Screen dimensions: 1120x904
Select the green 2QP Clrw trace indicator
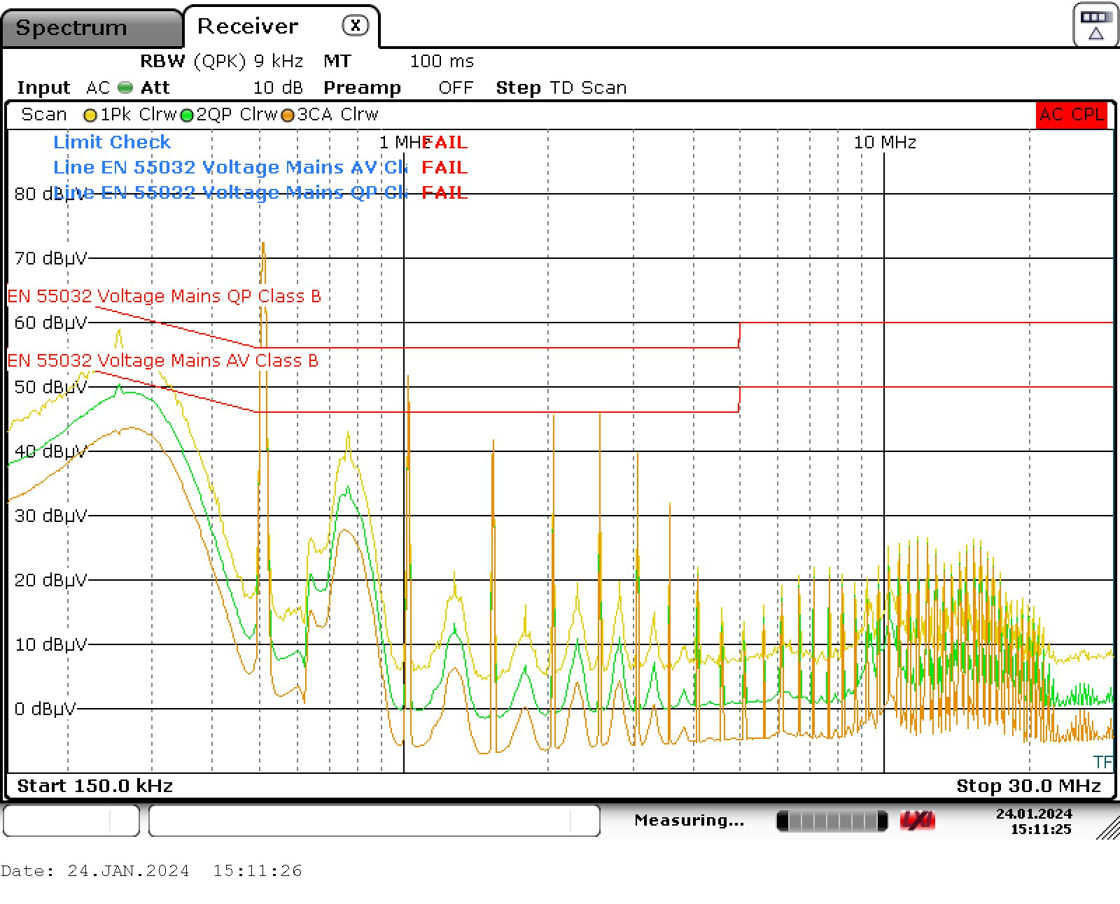pos(187,115)
